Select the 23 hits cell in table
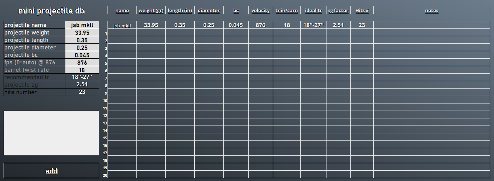 coord(362,25)
